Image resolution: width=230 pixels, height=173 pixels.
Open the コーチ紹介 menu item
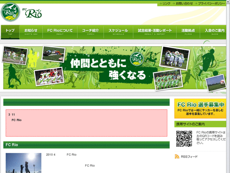[90, 32]
